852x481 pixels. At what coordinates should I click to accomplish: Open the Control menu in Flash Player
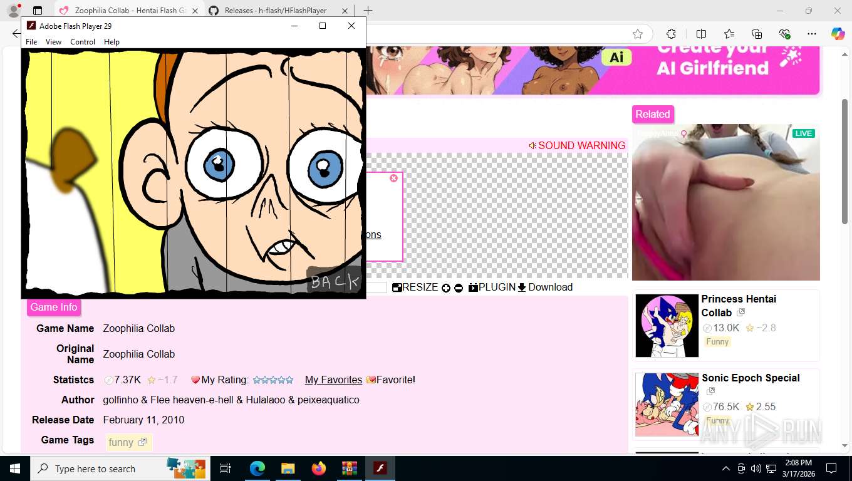83,42
